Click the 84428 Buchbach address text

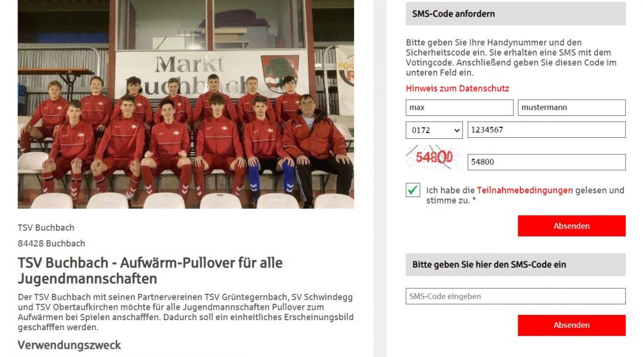click(51, 243)
